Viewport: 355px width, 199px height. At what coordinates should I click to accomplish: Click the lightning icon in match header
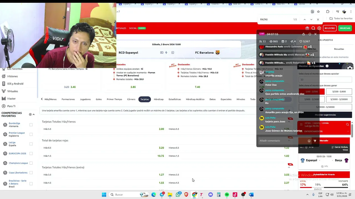pyautogui.click(x=166, y=53)
